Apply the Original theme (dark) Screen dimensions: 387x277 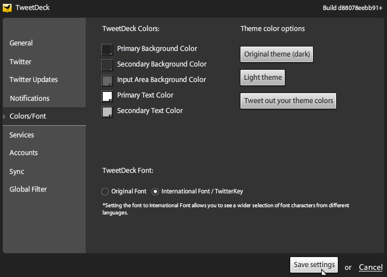tap(276, 54)
